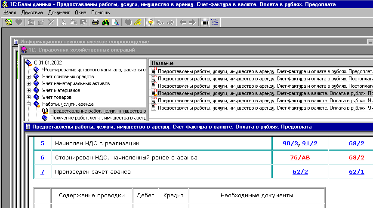The width and height of the screenshot is (373, 208).
Task: Select Учет материалов label
Action: tap(61, 90)
